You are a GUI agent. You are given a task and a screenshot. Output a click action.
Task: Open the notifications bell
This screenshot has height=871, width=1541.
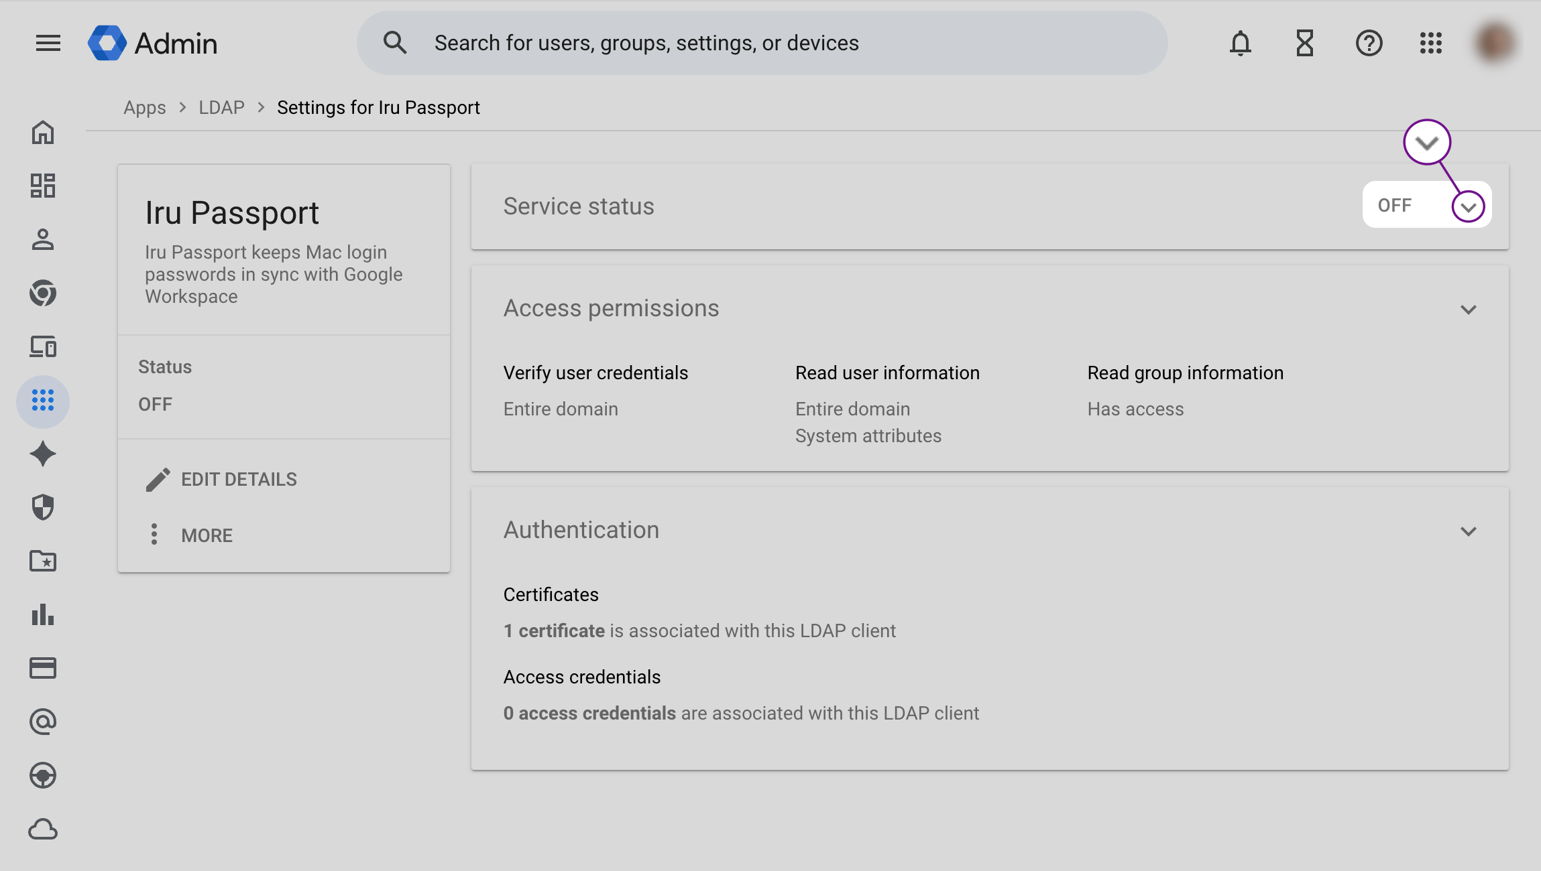click(1241, 44)
